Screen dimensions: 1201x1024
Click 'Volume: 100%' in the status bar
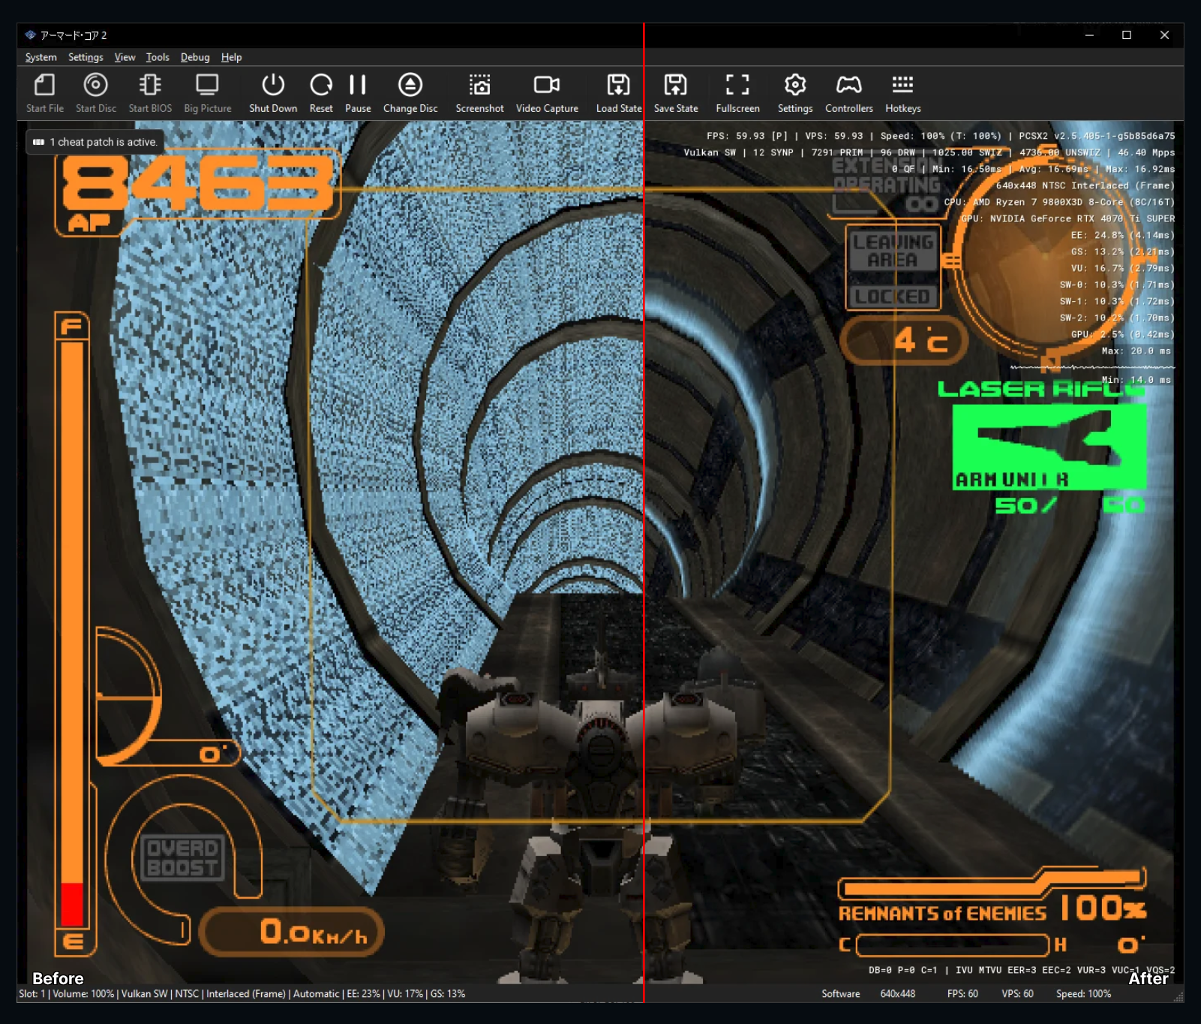[83, 994]
